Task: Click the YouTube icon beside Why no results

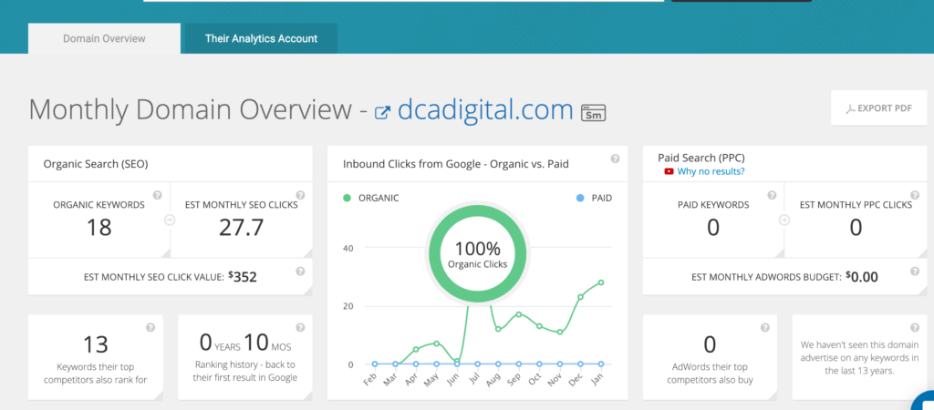Action: tap(669, 171)
